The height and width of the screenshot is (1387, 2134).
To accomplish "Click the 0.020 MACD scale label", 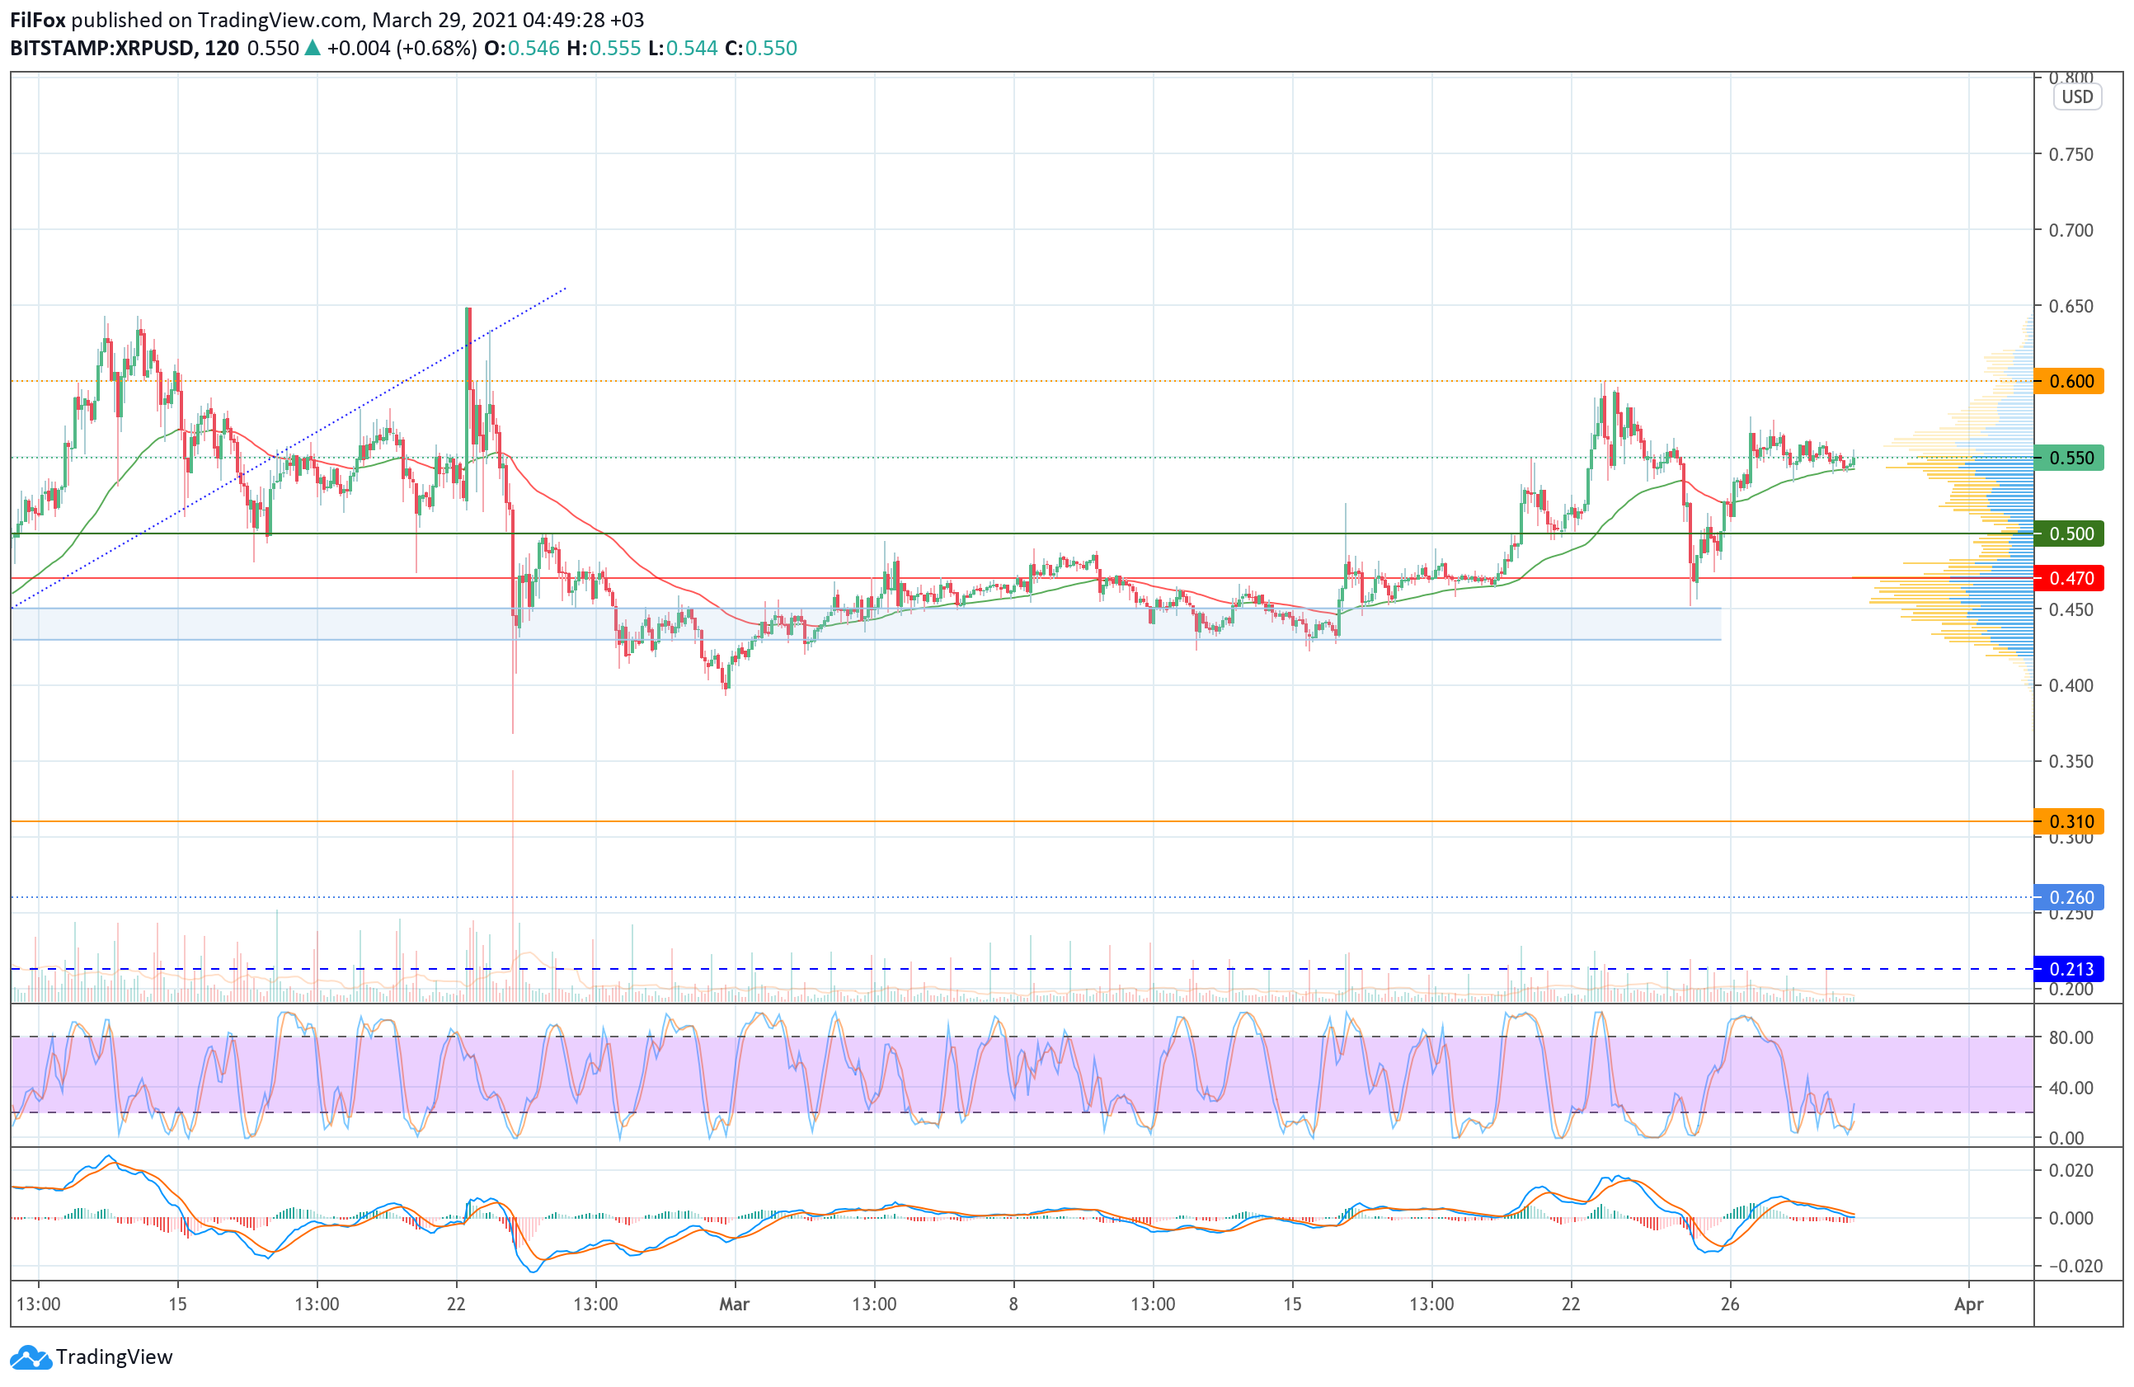I will pyautogui.click(x=2071, y=1170).
